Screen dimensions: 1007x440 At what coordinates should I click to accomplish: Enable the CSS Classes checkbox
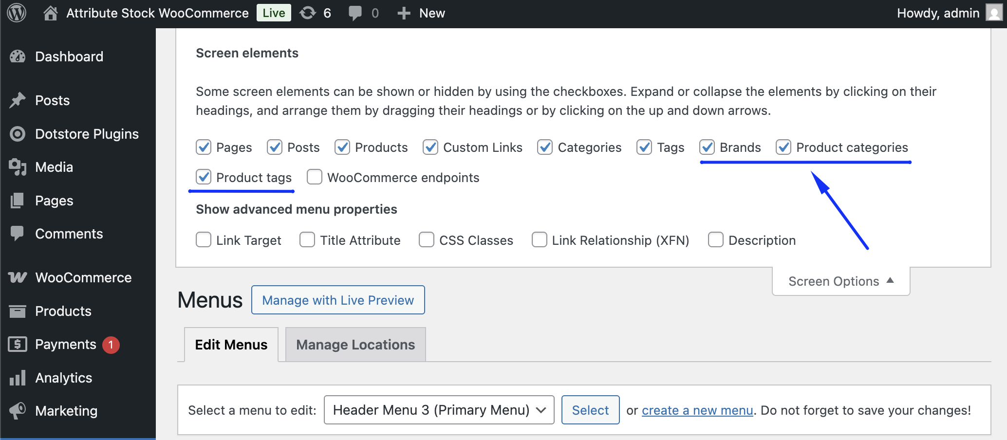point(427,240)
